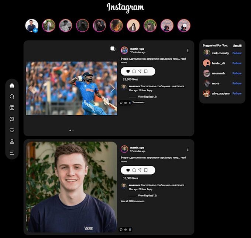
Task: Bookmark the portrait post
Action: [146, 170]
